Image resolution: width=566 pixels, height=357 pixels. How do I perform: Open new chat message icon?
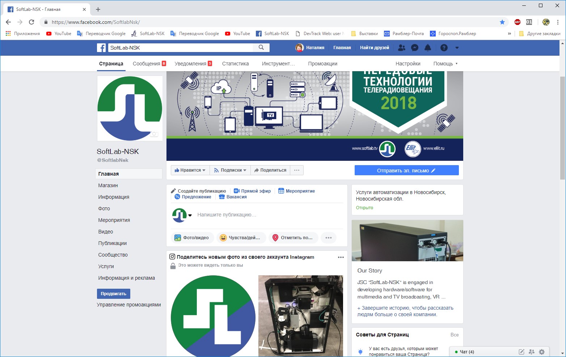click(521, 352)
